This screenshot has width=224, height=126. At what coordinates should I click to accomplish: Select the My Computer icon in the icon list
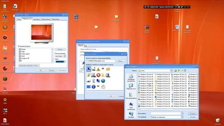tap(89, 69)
